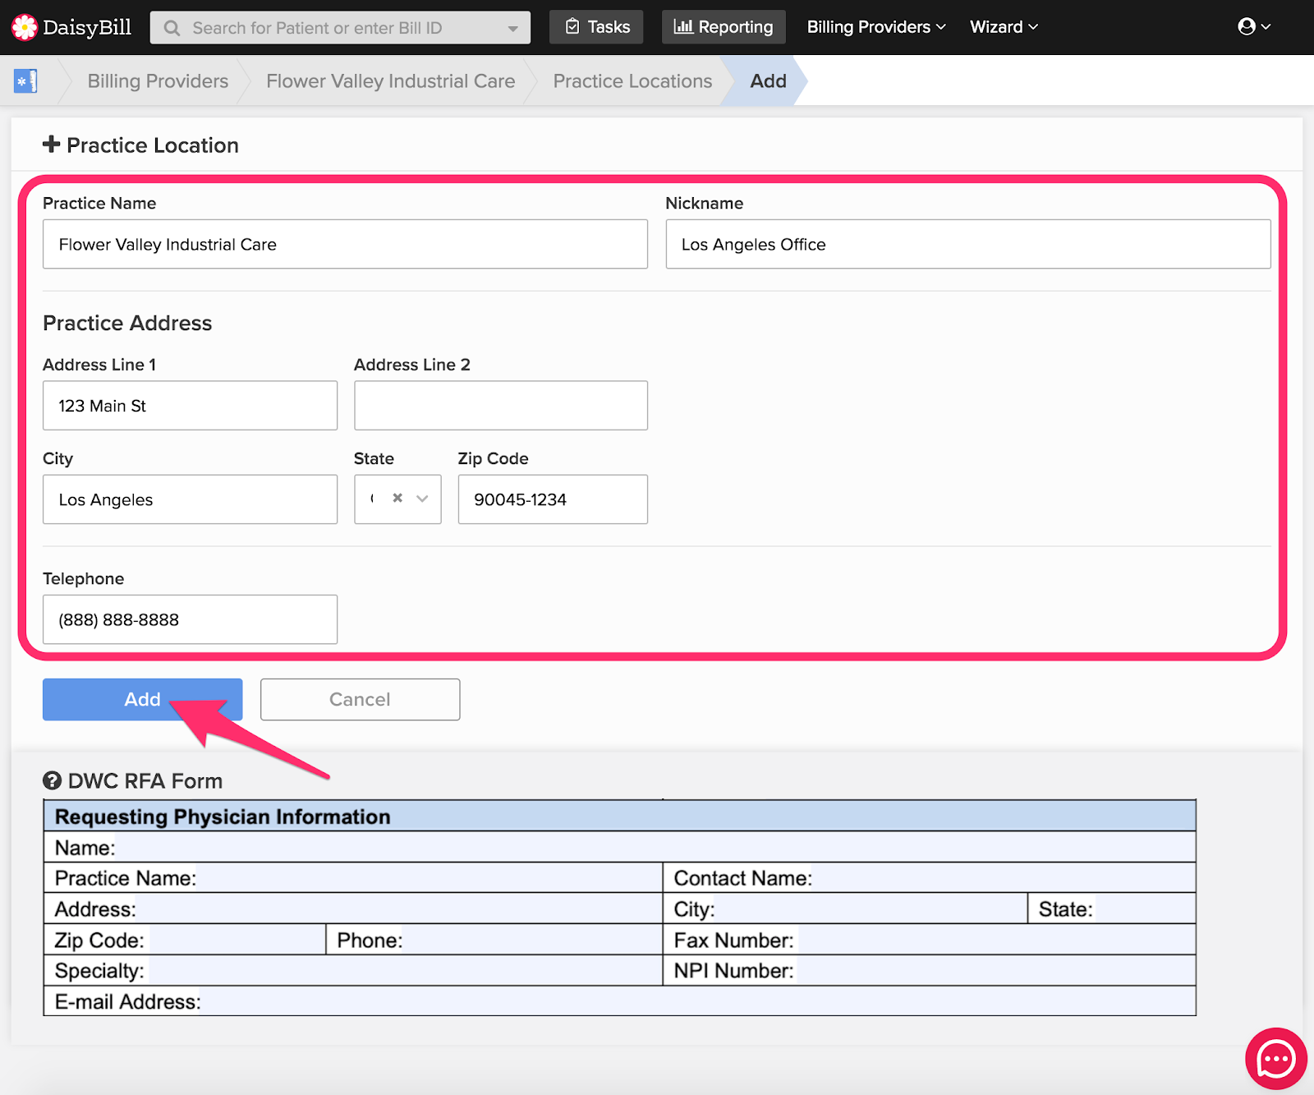Image resolution: width=1314 pixels, height=1095 pixels.
Task: Click the Practice Name field
Action: (345, 244)
